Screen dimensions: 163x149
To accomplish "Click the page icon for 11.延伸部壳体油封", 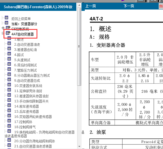I will point(9,90).
